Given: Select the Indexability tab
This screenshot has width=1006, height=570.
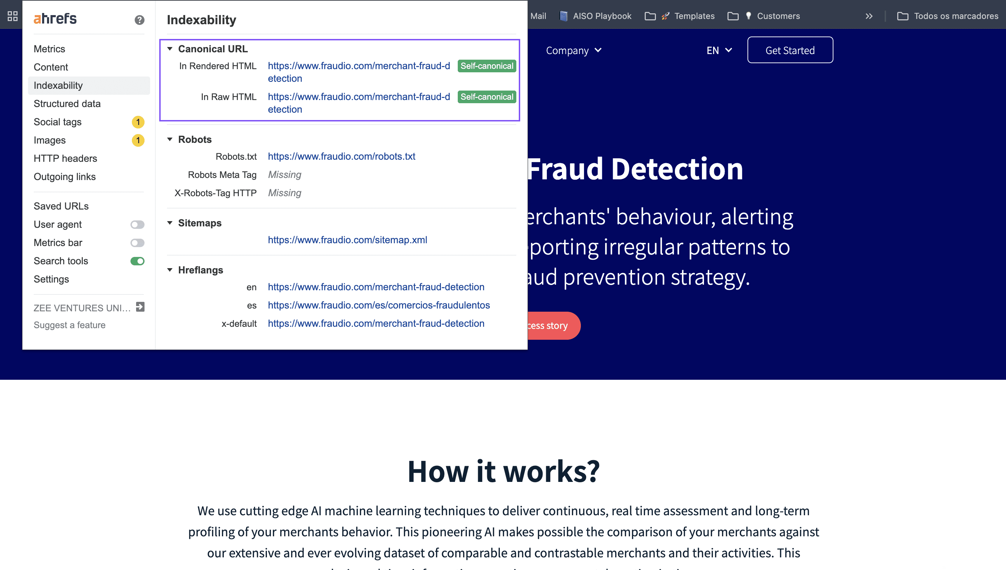Looking at the screenshot, I should (89, 85).
